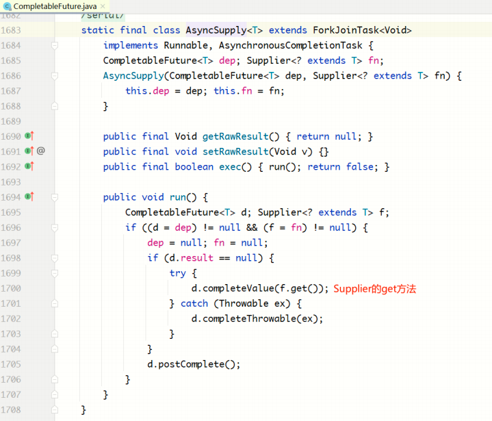
Task: Click implements-method gutter icon on line 1690
Action: [x=29, y=136]
